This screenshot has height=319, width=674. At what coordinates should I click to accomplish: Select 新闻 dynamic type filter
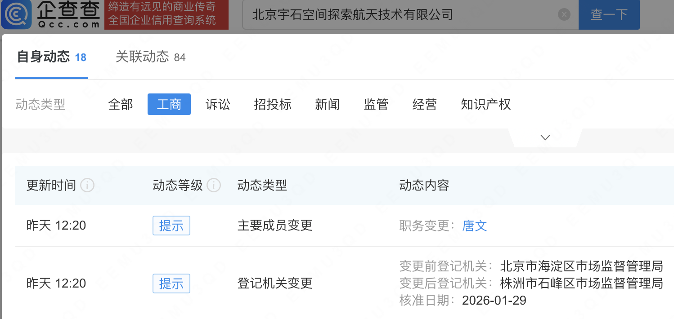pos(328,105)
